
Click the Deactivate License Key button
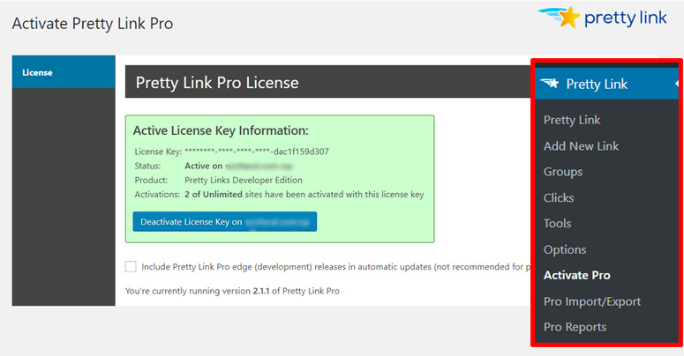(x=225, y=222)
